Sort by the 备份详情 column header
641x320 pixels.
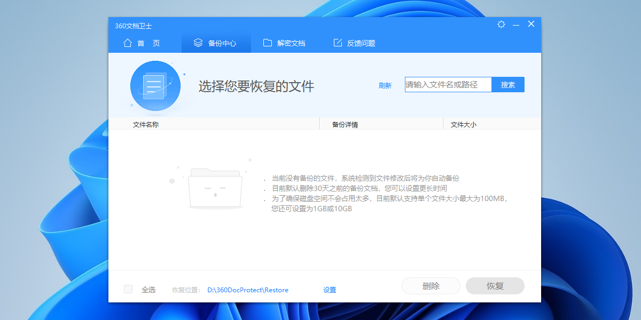(345, 124)
